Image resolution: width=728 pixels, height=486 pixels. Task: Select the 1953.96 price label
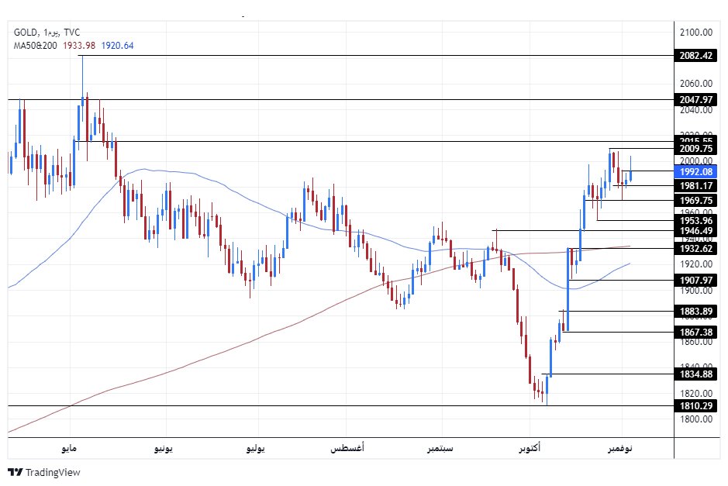[695, 220]
